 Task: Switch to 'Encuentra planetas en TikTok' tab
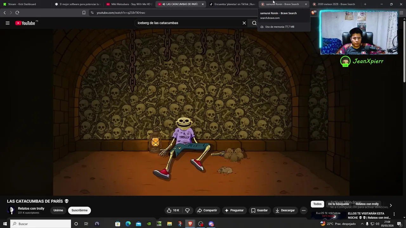click(232, 4)
